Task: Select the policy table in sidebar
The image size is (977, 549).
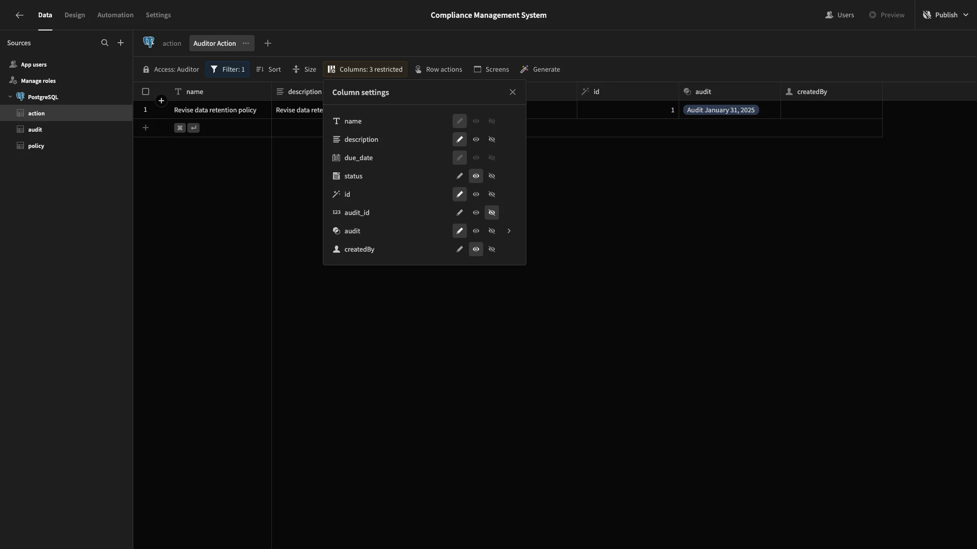Action: pos(66,146)
